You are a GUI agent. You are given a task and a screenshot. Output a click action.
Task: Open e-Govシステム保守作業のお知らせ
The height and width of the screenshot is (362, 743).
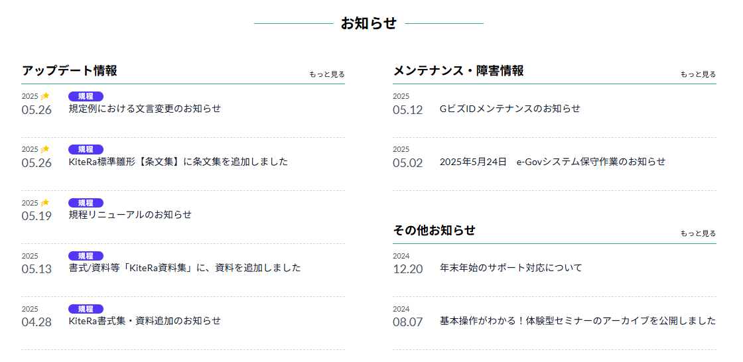(553, 162)
